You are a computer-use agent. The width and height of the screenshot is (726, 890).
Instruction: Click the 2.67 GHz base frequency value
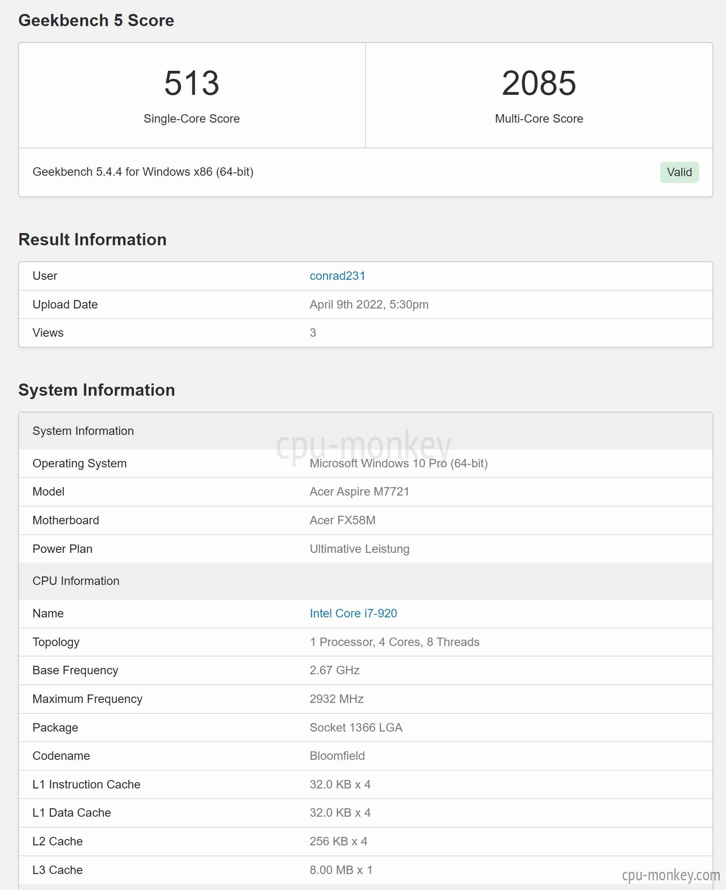coord(334,670)
